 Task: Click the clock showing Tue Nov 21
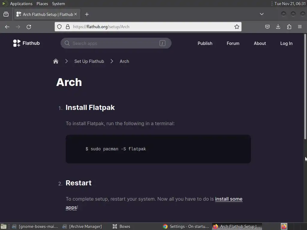coord(290,4)
